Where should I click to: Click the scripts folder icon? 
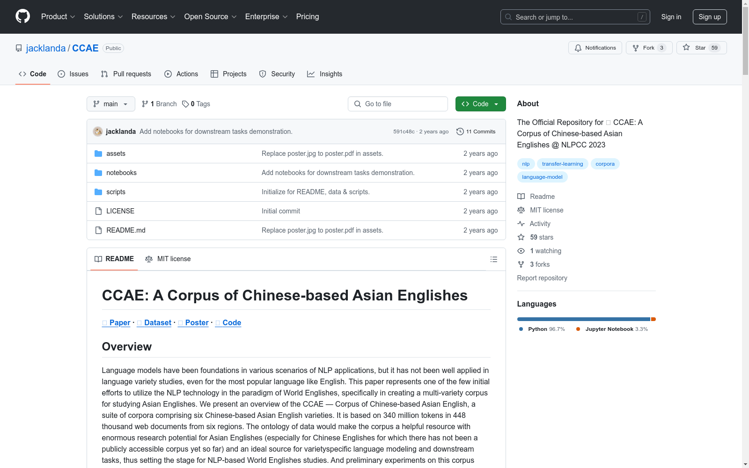coord(98,192)
